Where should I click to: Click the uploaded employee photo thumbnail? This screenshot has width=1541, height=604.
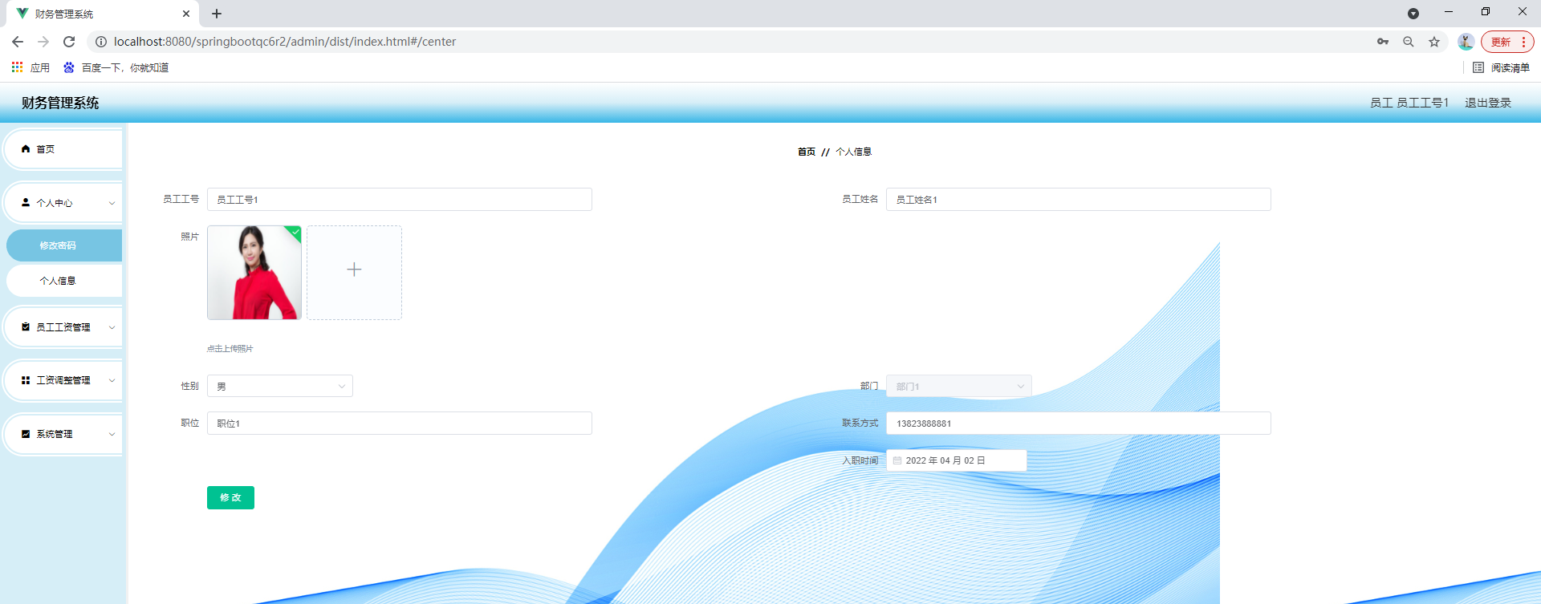254,273
